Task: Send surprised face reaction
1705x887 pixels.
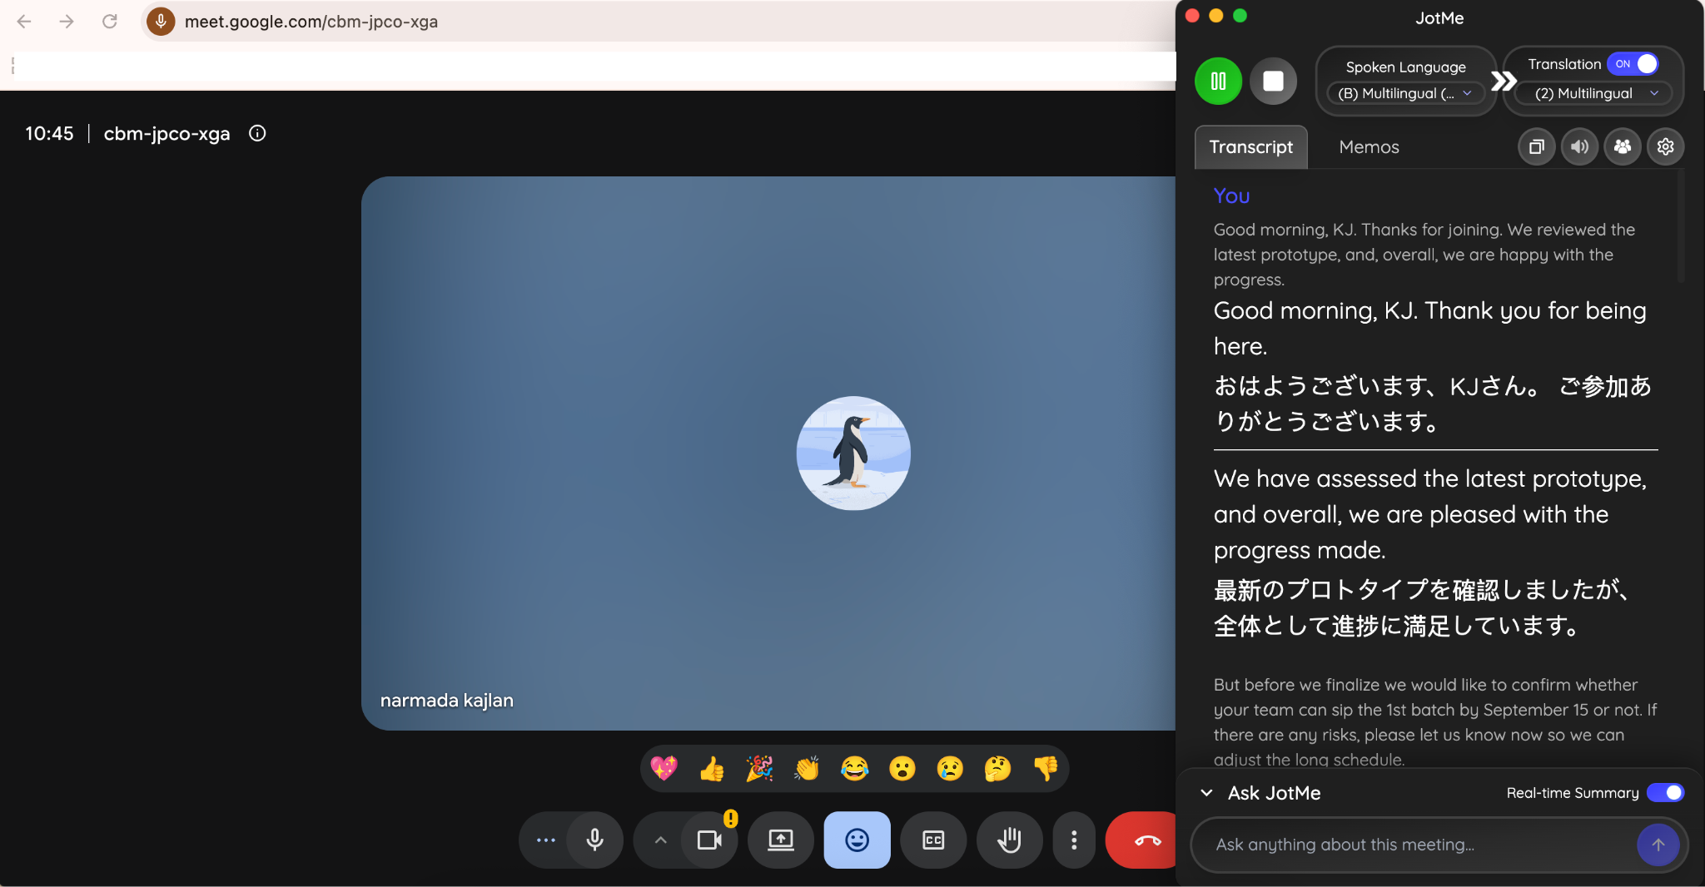Action: (902, 768)
